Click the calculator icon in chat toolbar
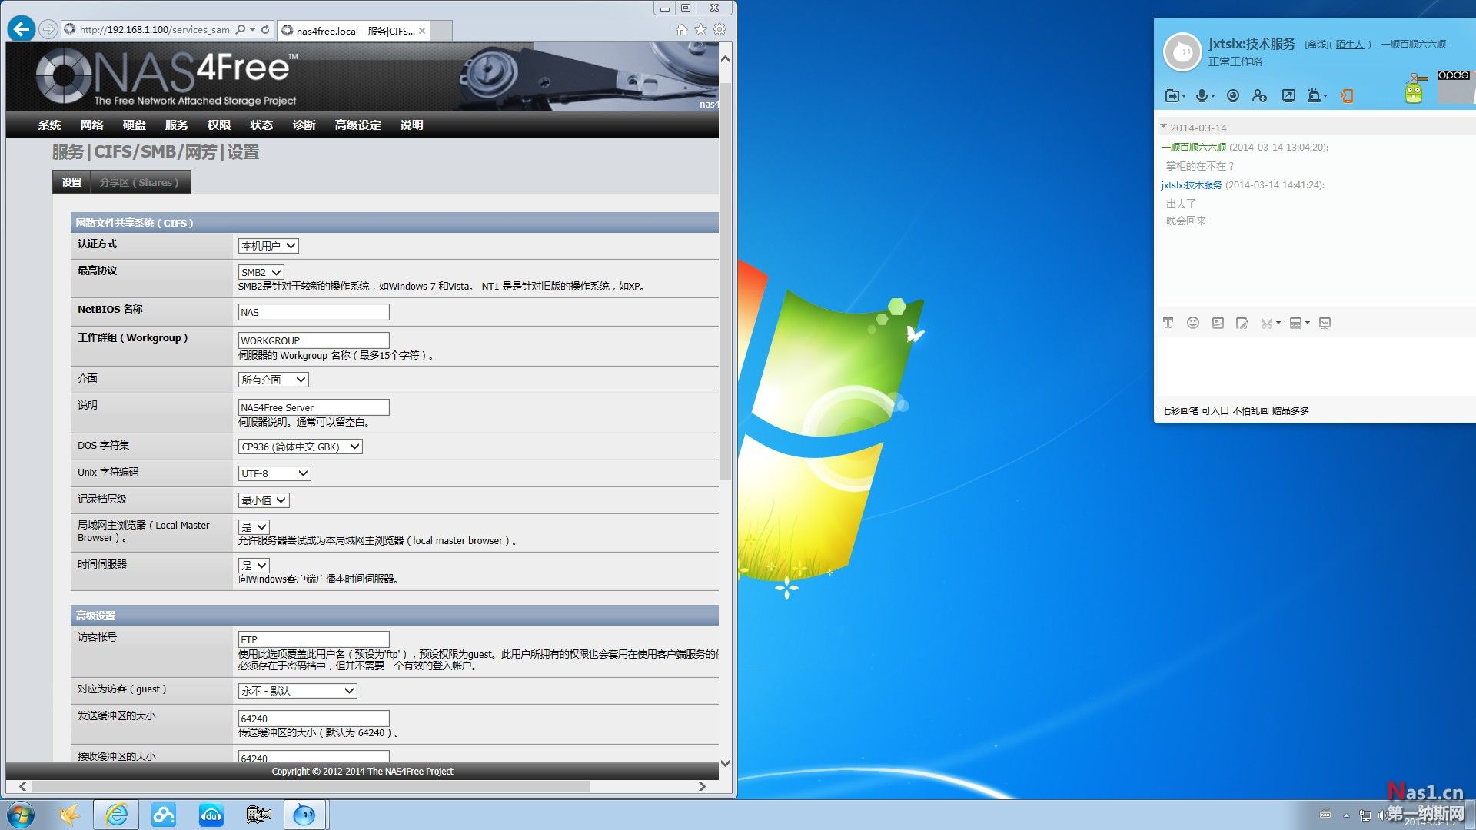Screen dimensions: 1476x830 pos(1295,323)
